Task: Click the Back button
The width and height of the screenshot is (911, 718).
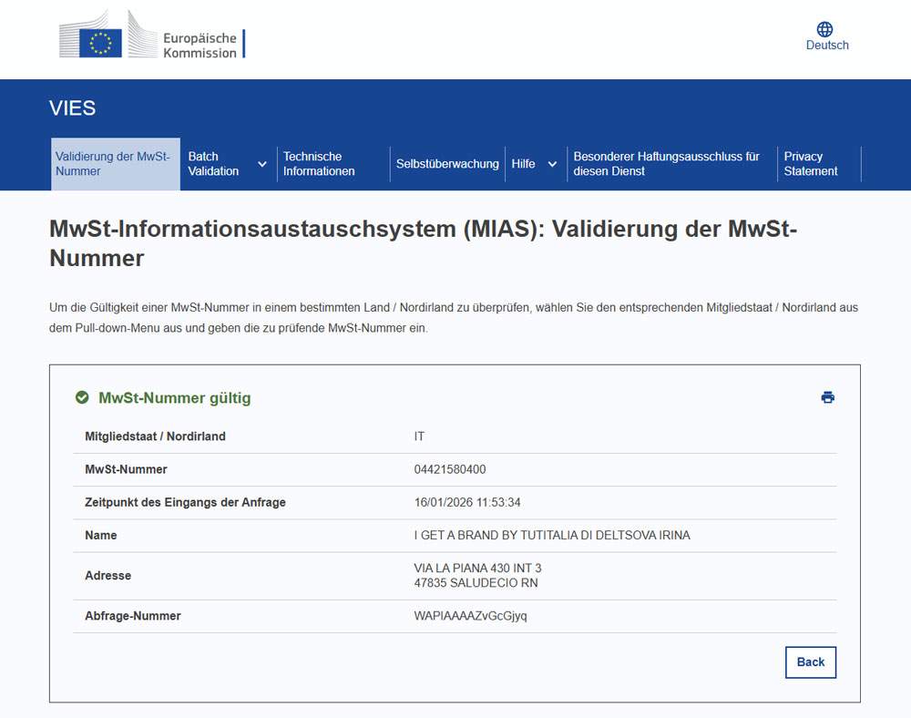Action: (810, 662)
